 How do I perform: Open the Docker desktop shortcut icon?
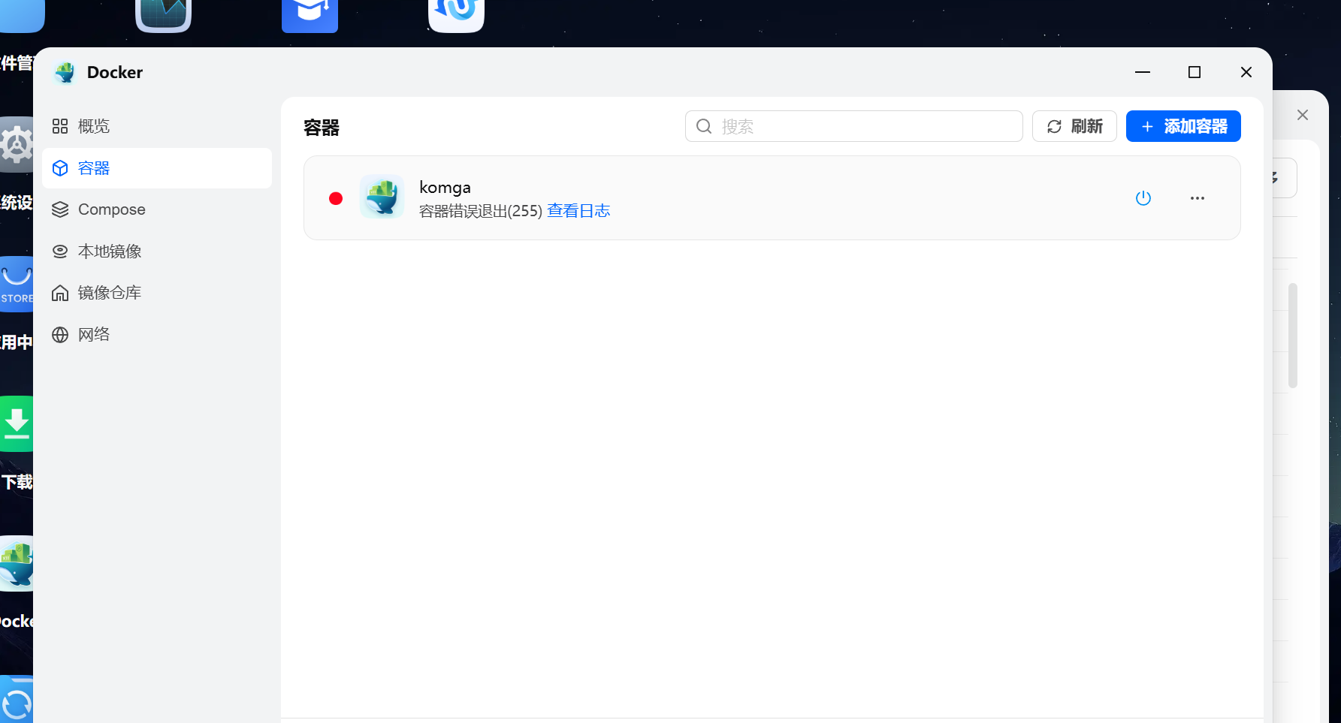coord(17,563)
